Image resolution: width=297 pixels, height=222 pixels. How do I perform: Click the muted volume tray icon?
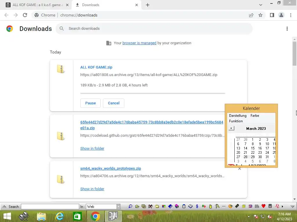pyautogui.click(x=270, y=217)
